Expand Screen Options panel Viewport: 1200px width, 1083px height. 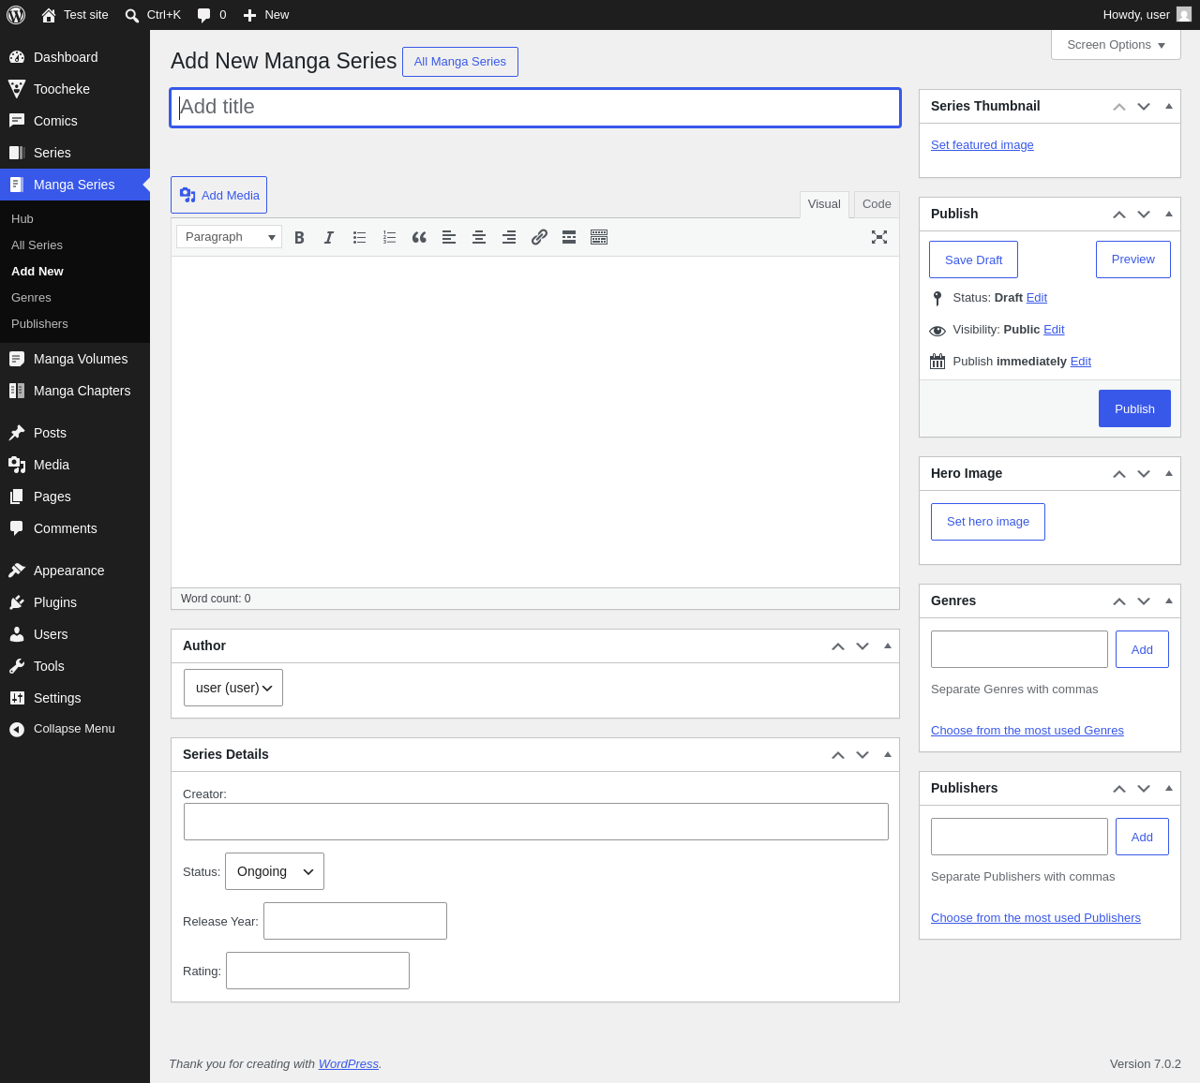point(1116,45)
